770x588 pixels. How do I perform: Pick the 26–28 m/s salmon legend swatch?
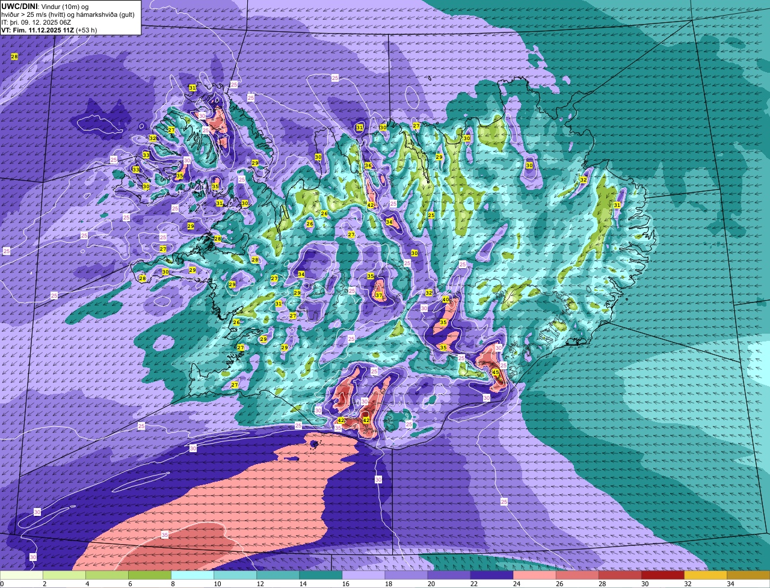pyautogui.click(x=577, y=575)
